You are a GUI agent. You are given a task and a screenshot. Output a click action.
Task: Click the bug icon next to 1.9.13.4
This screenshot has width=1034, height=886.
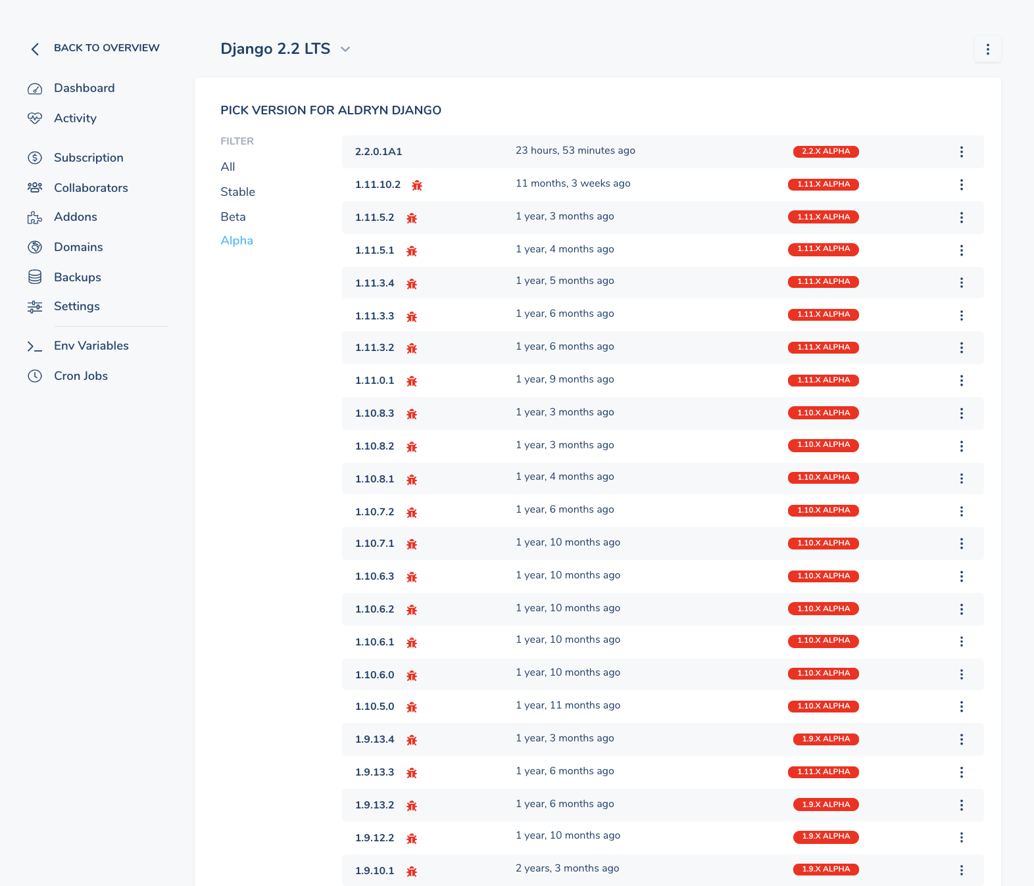coord(412,740)
